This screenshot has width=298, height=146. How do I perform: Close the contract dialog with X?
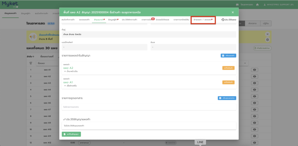[x=233, y=12]
